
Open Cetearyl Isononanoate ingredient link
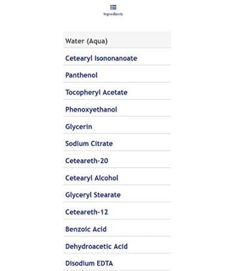click(101, 58)
